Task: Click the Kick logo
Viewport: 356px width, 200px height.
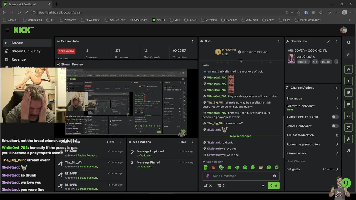Action: coord(24,30)
